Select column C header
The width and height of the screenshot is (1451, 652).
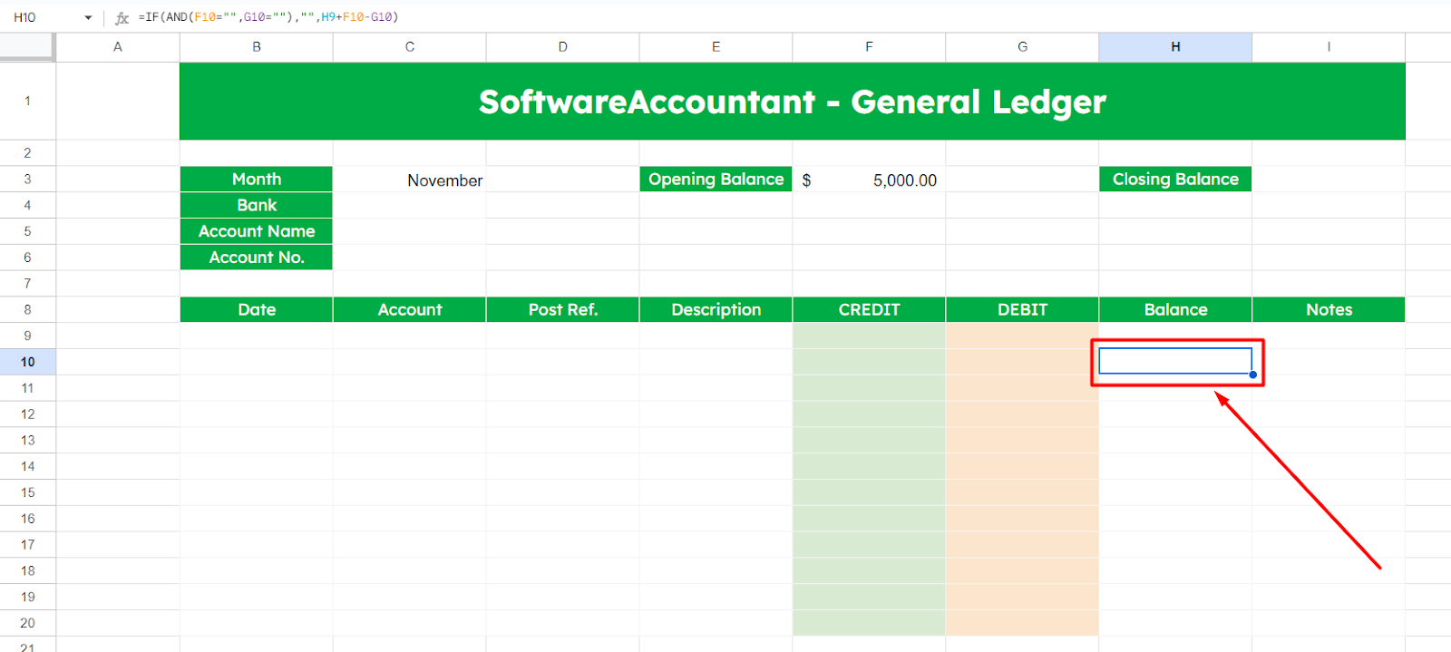(410, 47)
